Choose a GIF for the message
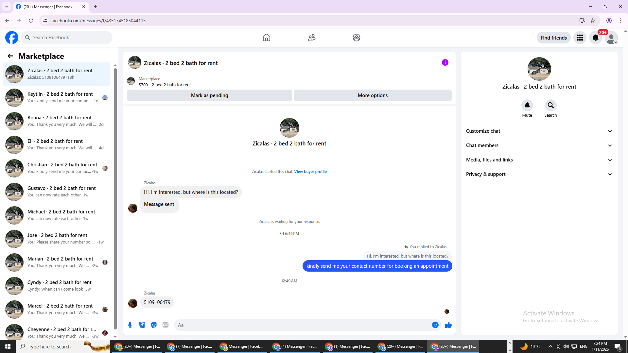This screenshot has width=628, height=353. [166, 325]
